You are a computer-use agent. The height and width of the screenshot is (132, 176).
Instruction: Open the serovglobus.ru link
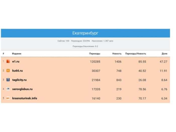[x=22, y=89]
